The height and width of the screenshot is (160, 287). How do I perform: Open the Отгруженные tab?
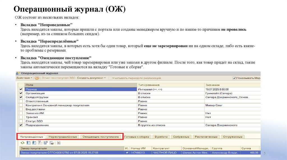[x=233, y=137]
